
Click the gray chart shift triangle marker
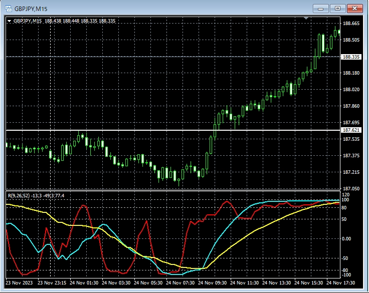(306, 19)
